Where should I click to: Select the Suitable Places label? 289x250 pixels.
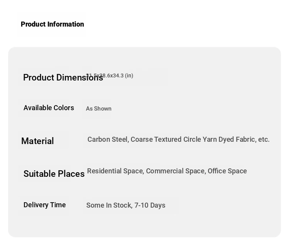click(54, 174)
